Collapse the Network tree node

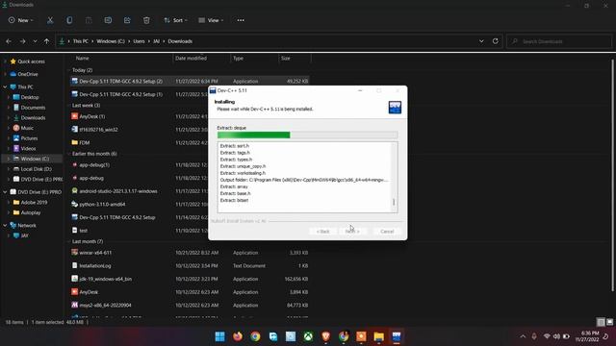tap(5, 225)
